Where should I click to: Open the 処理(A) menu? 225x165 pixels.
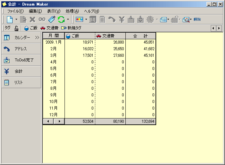coord(72,11)
